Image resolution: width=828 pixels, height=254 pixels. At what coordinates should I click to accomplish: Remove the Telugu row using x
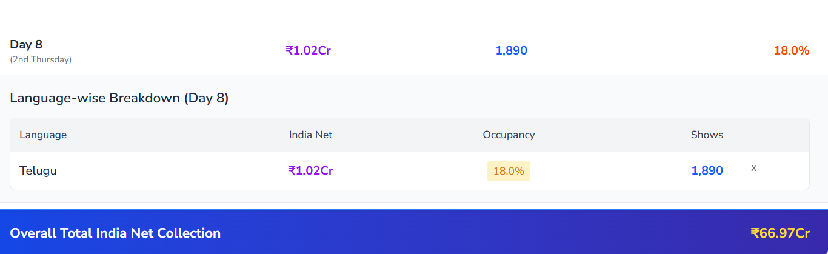(x=753, y=168)
